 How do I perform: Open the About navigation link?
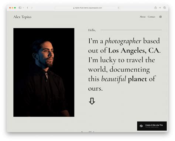coord(143,17)
